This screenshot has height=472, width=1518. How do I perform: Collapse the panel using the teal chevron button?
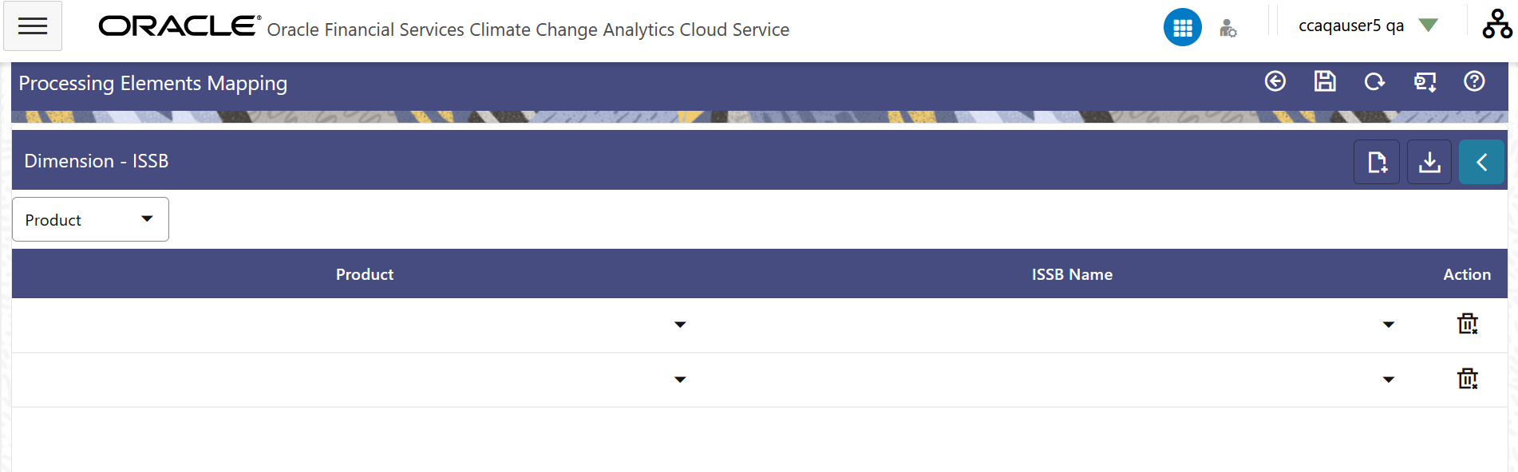coord(1481,162)
